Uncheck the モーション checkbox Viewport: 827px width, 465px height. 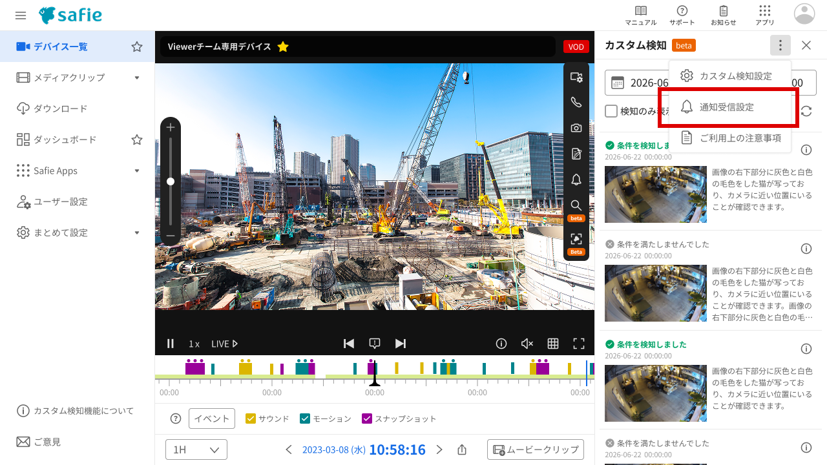click(x=306, y=418)
